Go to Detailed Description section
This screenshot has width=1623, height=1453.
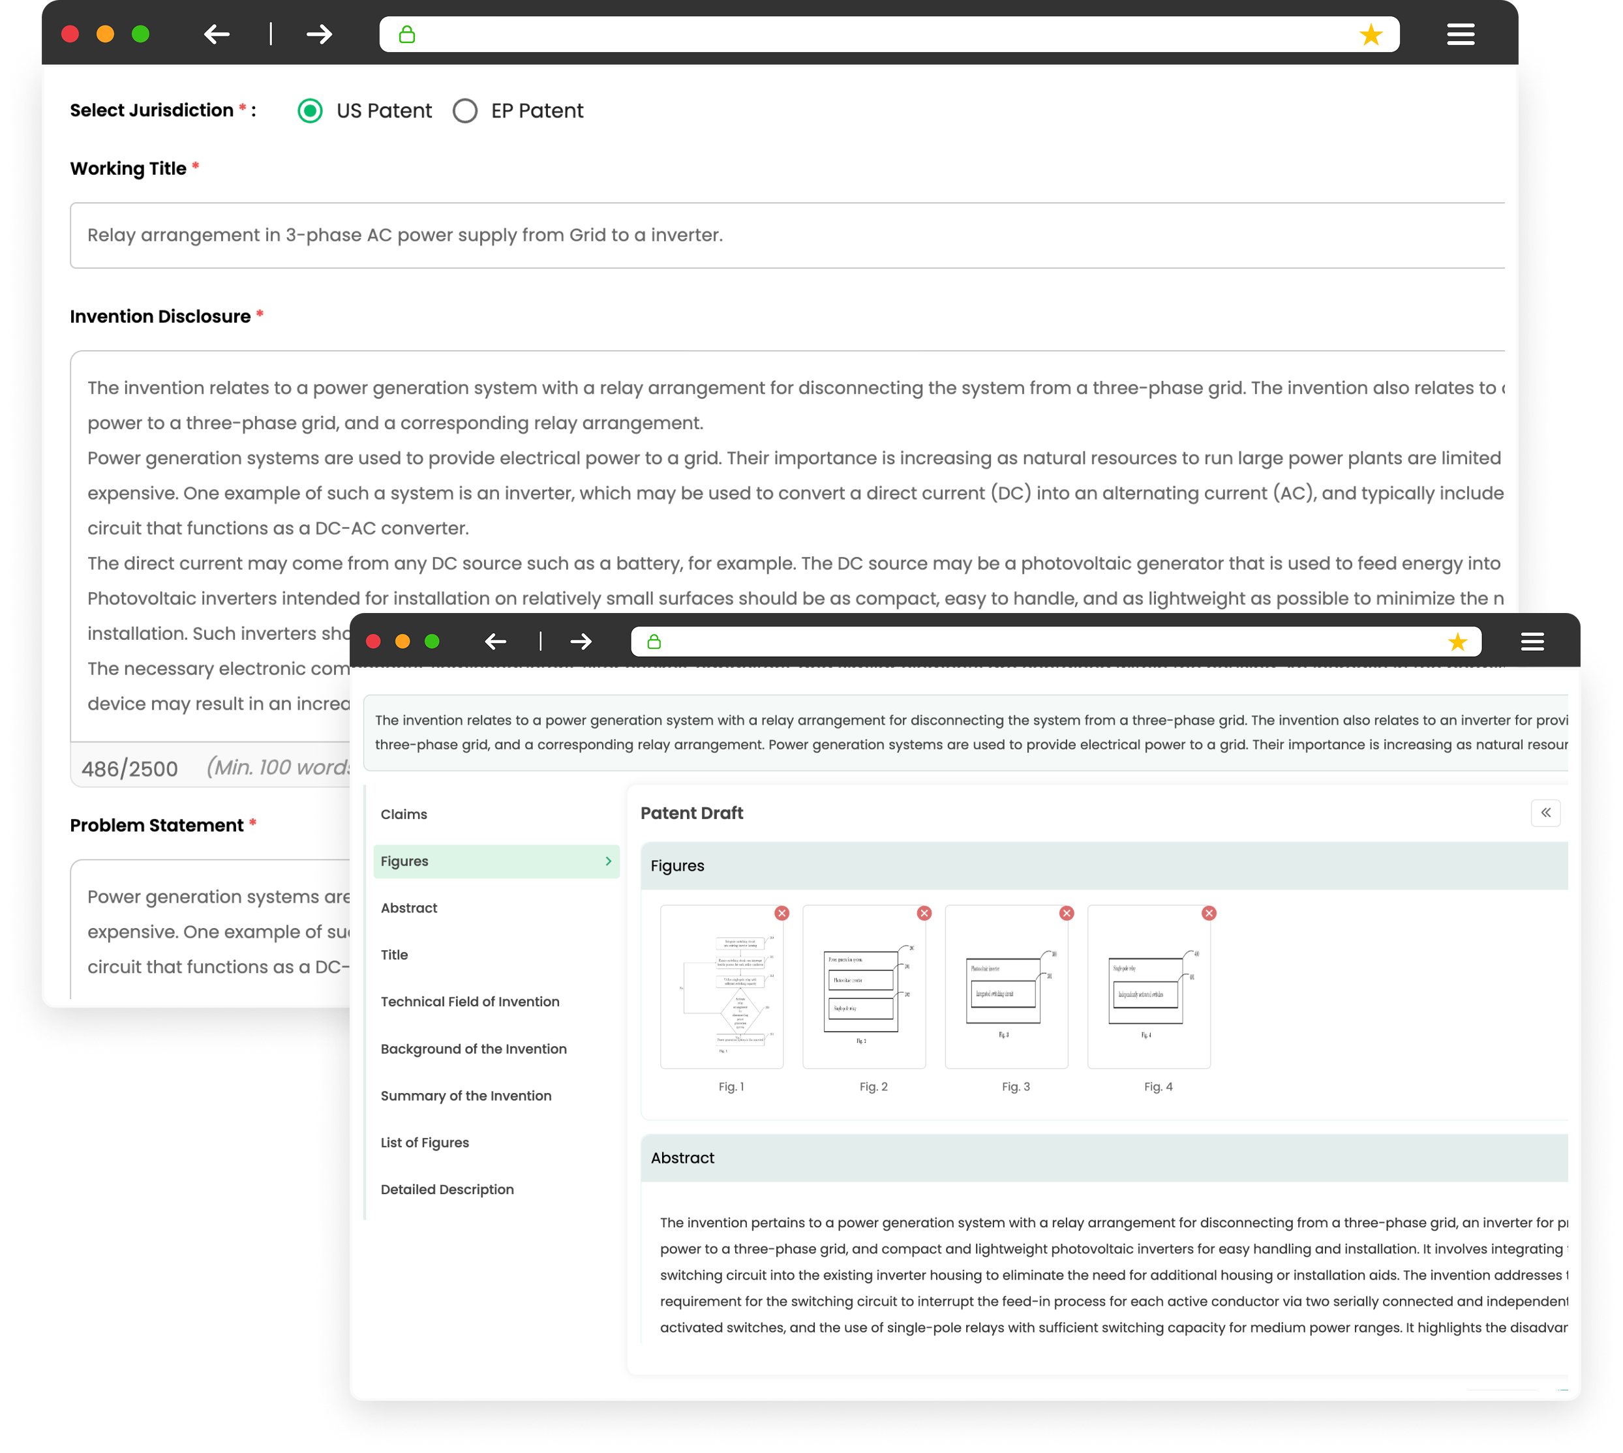[x=447, y=1189]
